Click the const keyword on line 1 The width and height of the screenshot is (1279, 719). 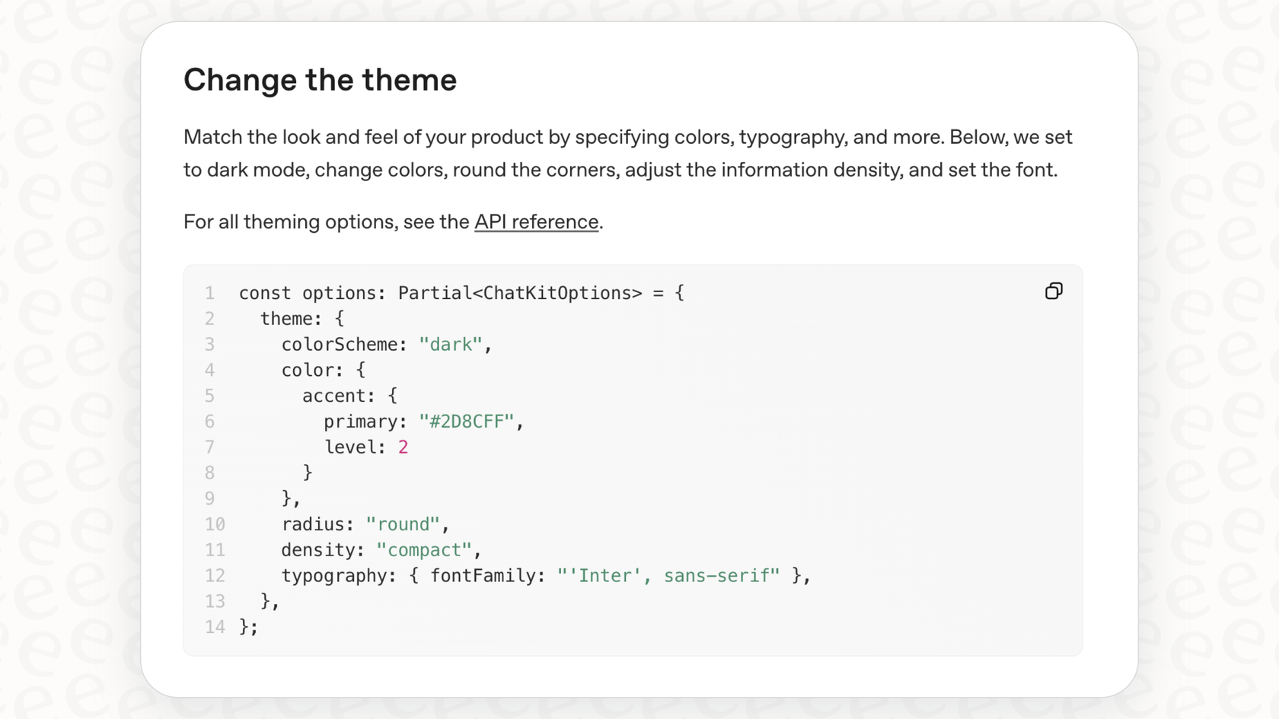click(263, 293)
